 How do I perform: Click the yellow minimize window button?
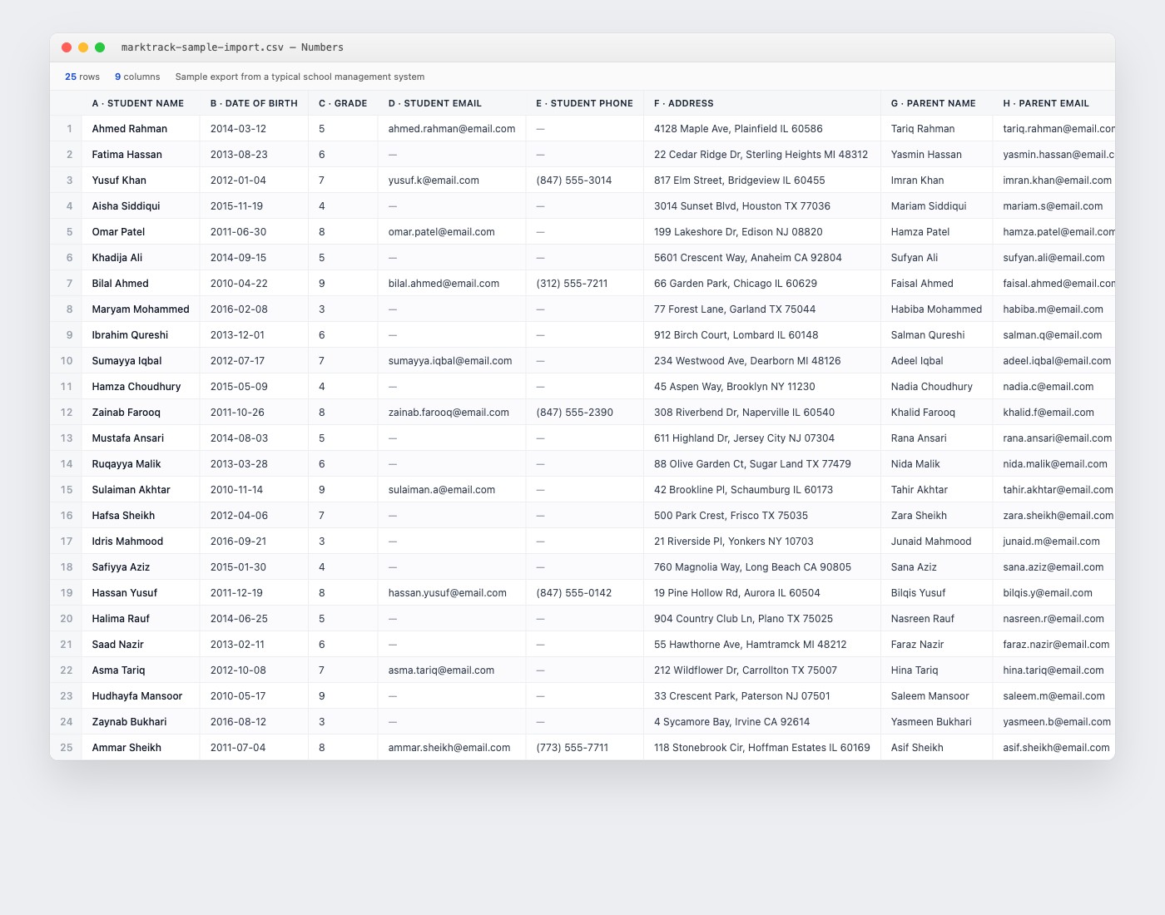(83, 47)
